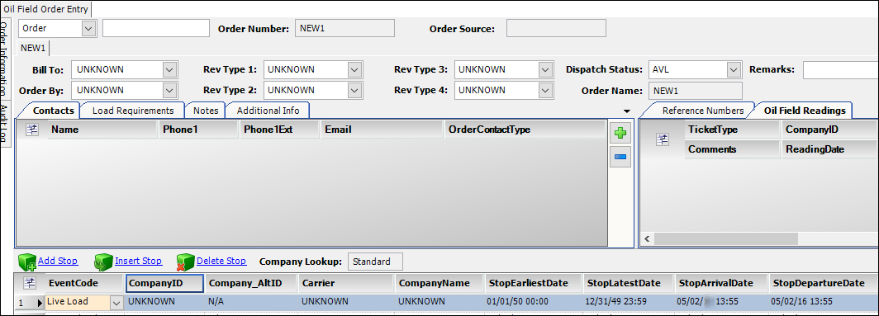Click the StopDepartureDate column header
The image size is (879, 316).
(x=823, y=283)
